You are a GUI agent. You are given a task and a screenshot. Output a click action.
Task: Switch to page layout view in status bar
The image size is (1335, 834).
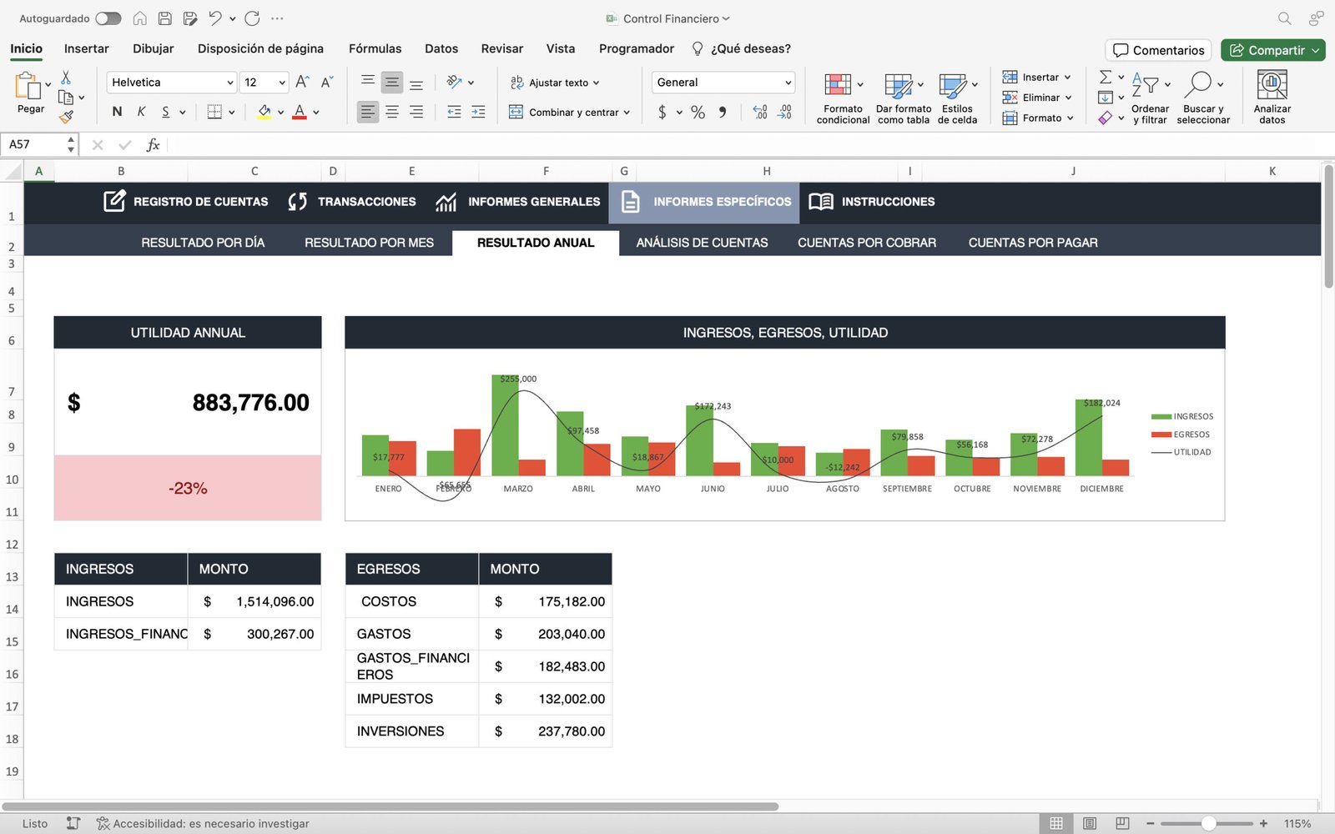click(x=1090, y=823)
